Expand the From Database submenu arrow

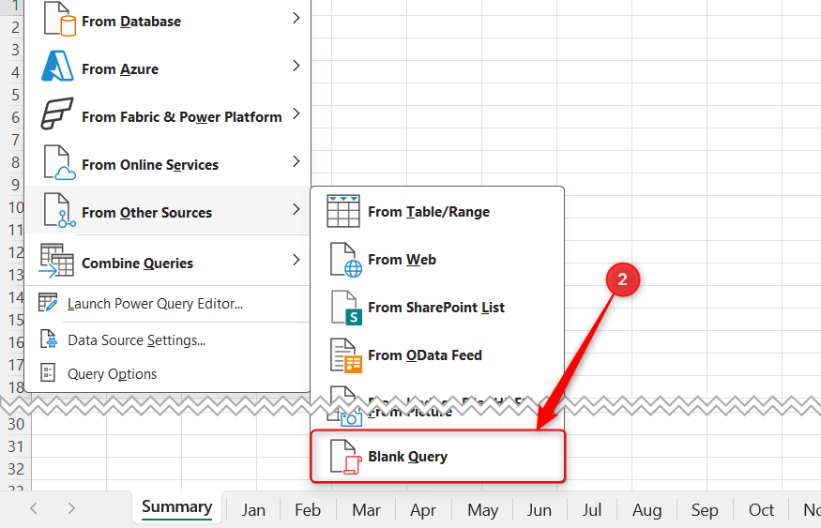point(296,19)
